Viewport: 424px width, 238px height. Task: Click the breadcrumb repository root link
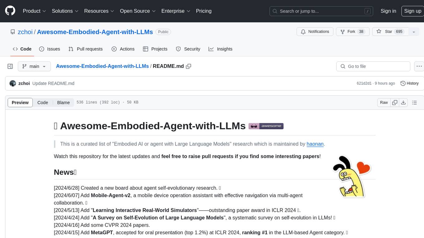[x=102, y=66]
